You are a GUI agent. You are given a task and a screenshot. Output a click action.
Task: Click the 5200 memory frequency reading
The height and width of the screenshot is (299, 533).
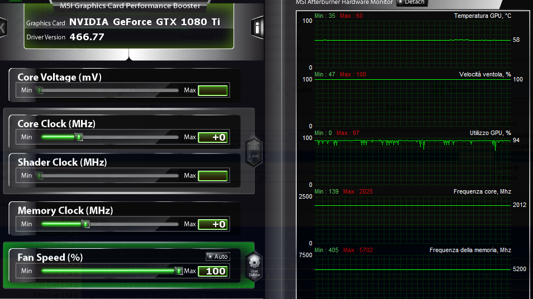click(520, 269)
